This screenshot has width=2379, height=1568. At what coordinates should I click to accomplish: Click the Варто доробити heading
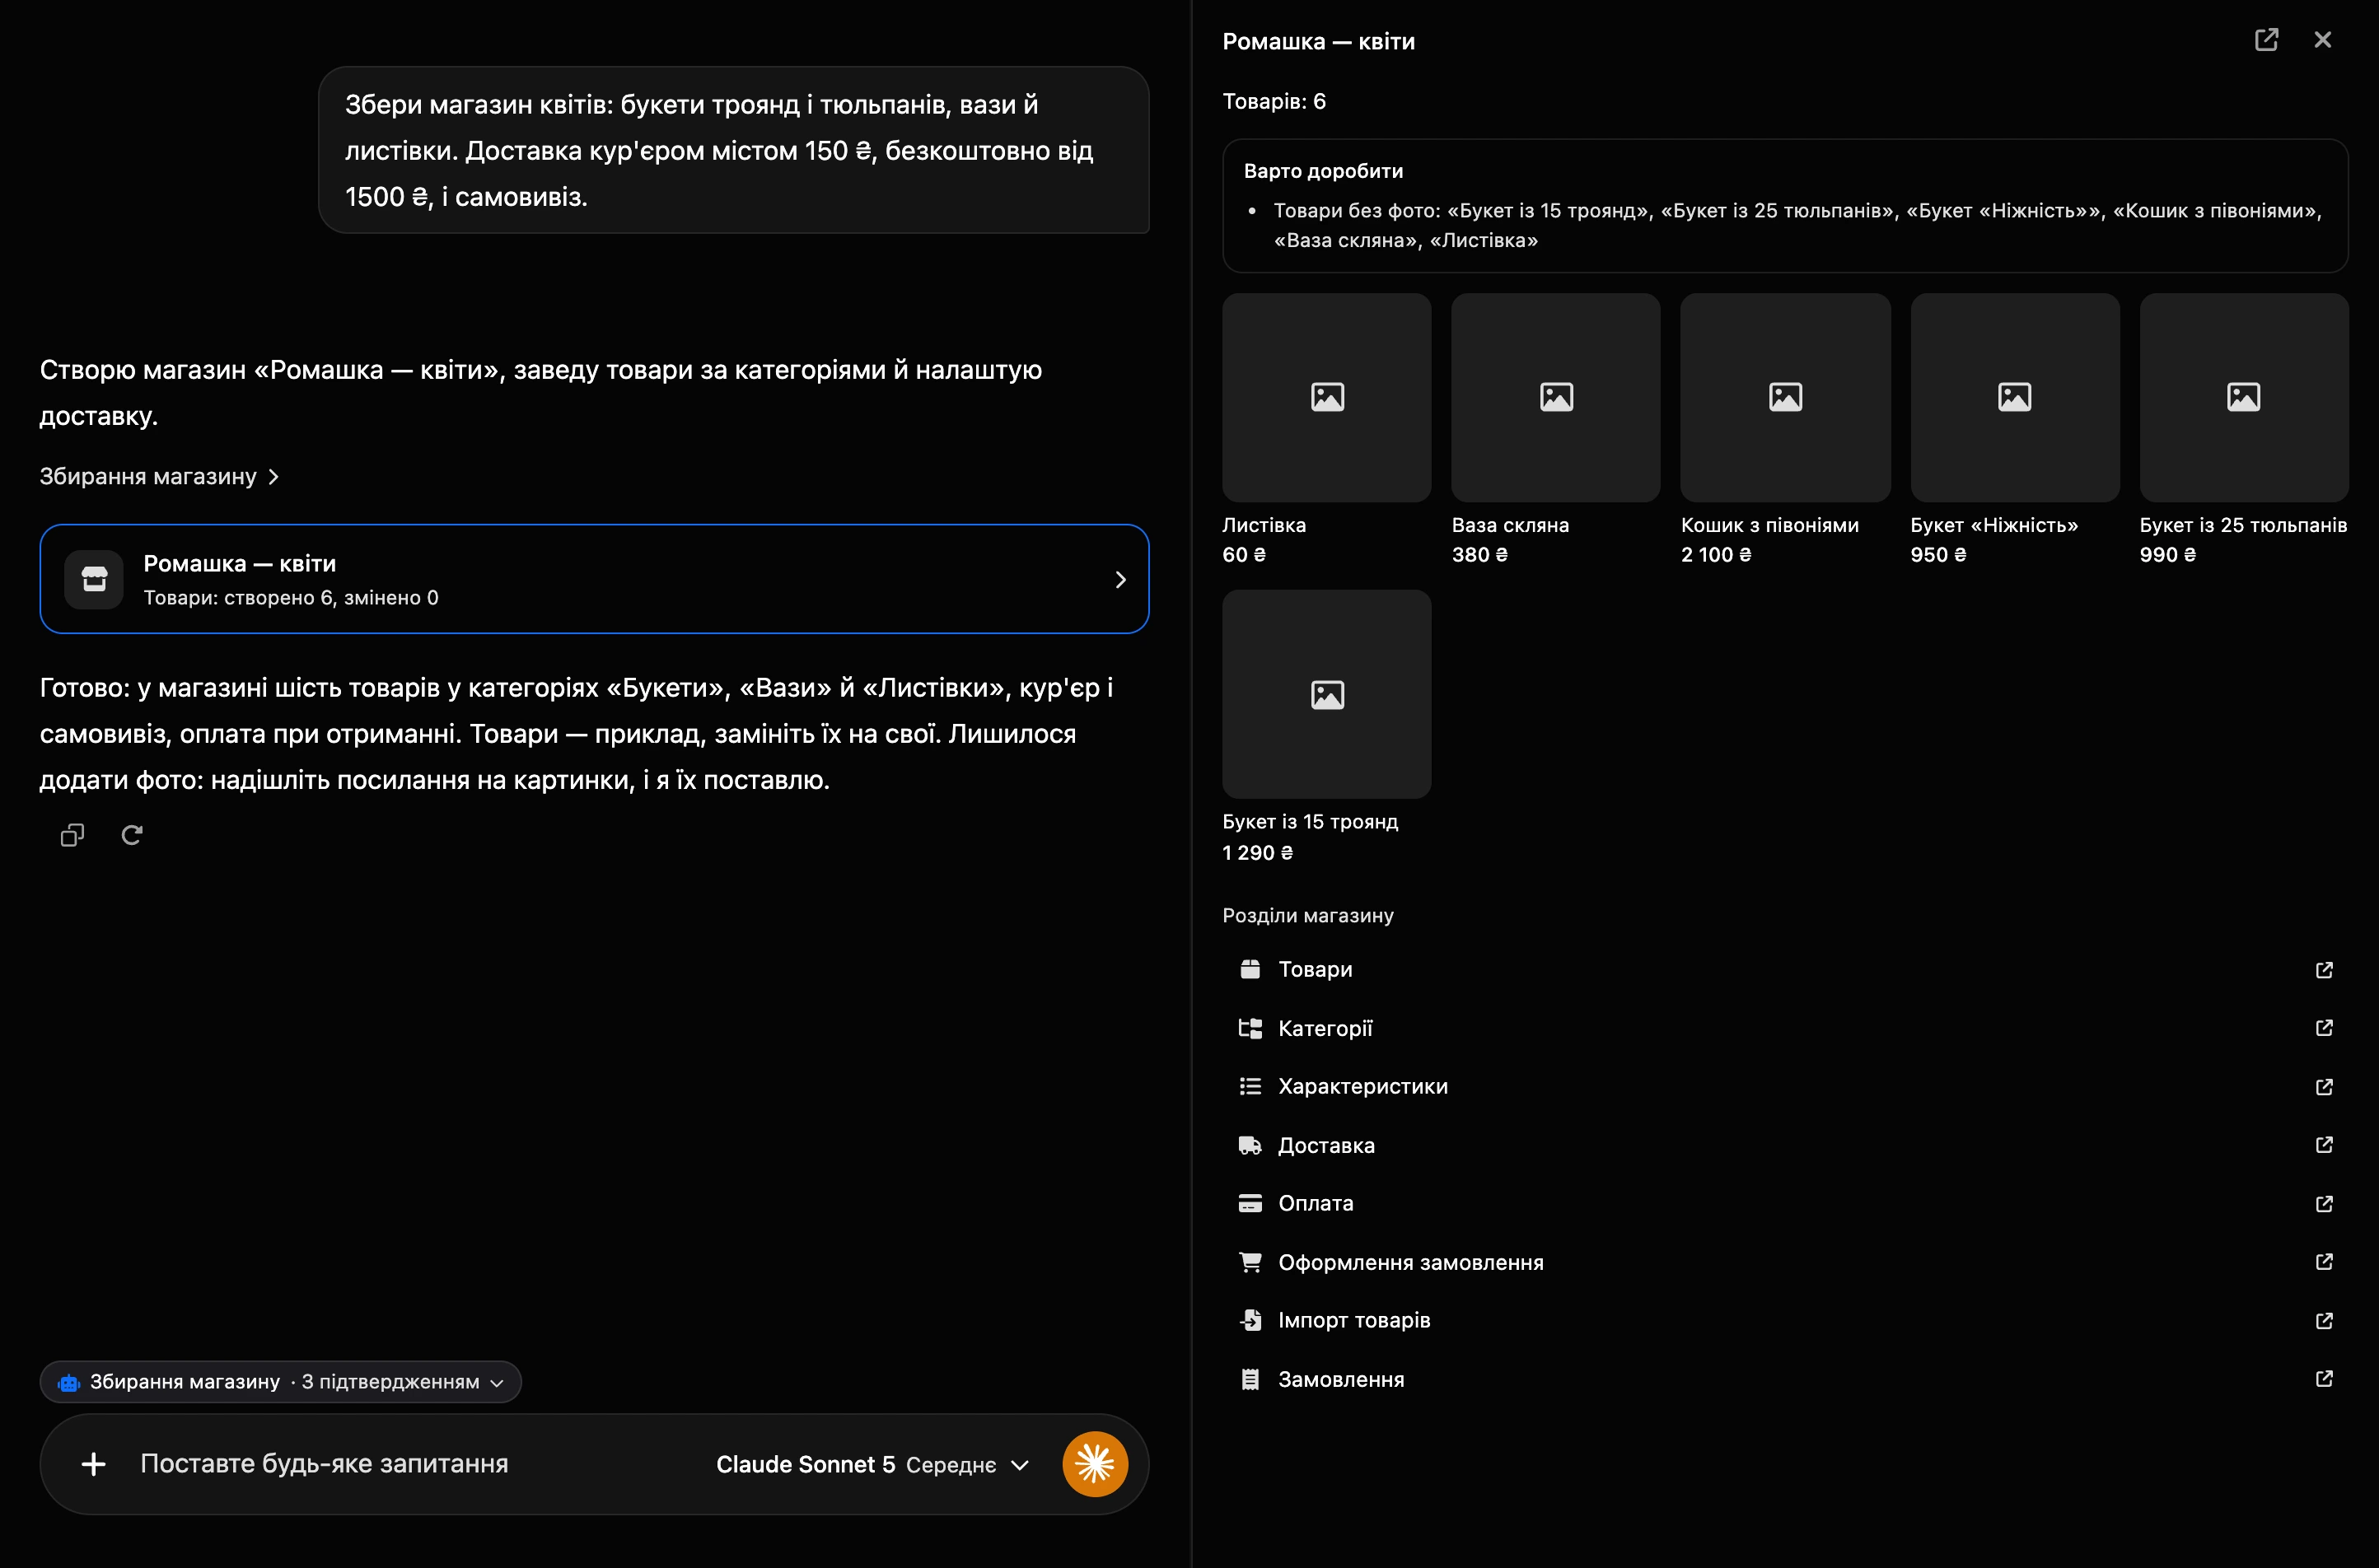pos(1323,171)
